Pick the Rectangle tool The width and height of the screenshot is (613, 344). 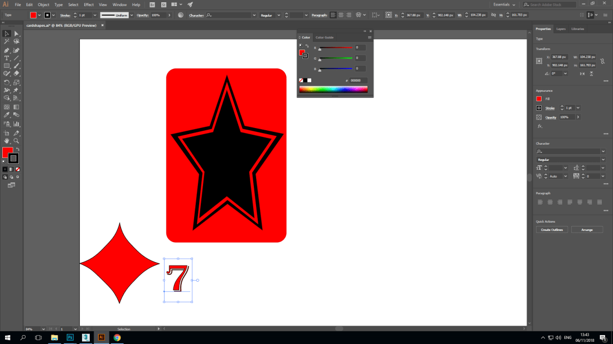click(x=7, y=65)
